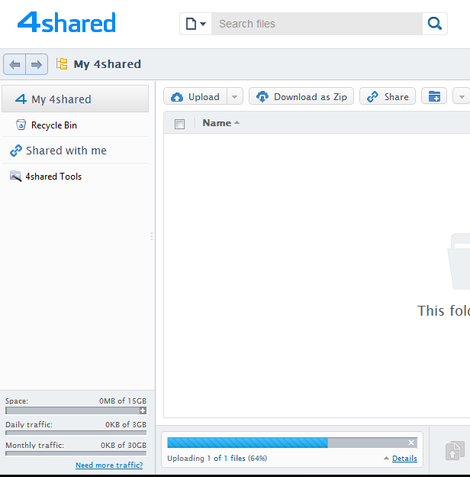
Task: Click the file stack icon at bottom right
Action: click(x=455, y=450)
